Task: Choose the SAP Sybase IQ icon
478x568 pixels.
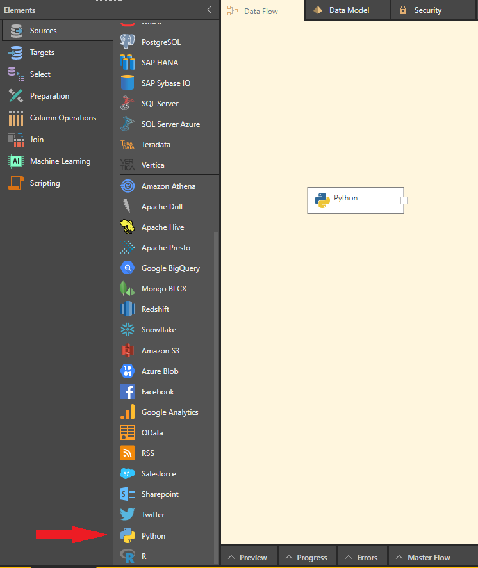Action: pos(128,83)
